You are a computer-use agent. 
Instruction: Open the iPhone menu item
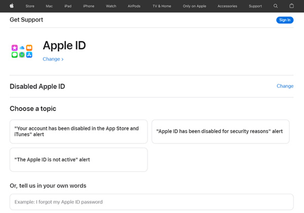(x=89, y=6)
